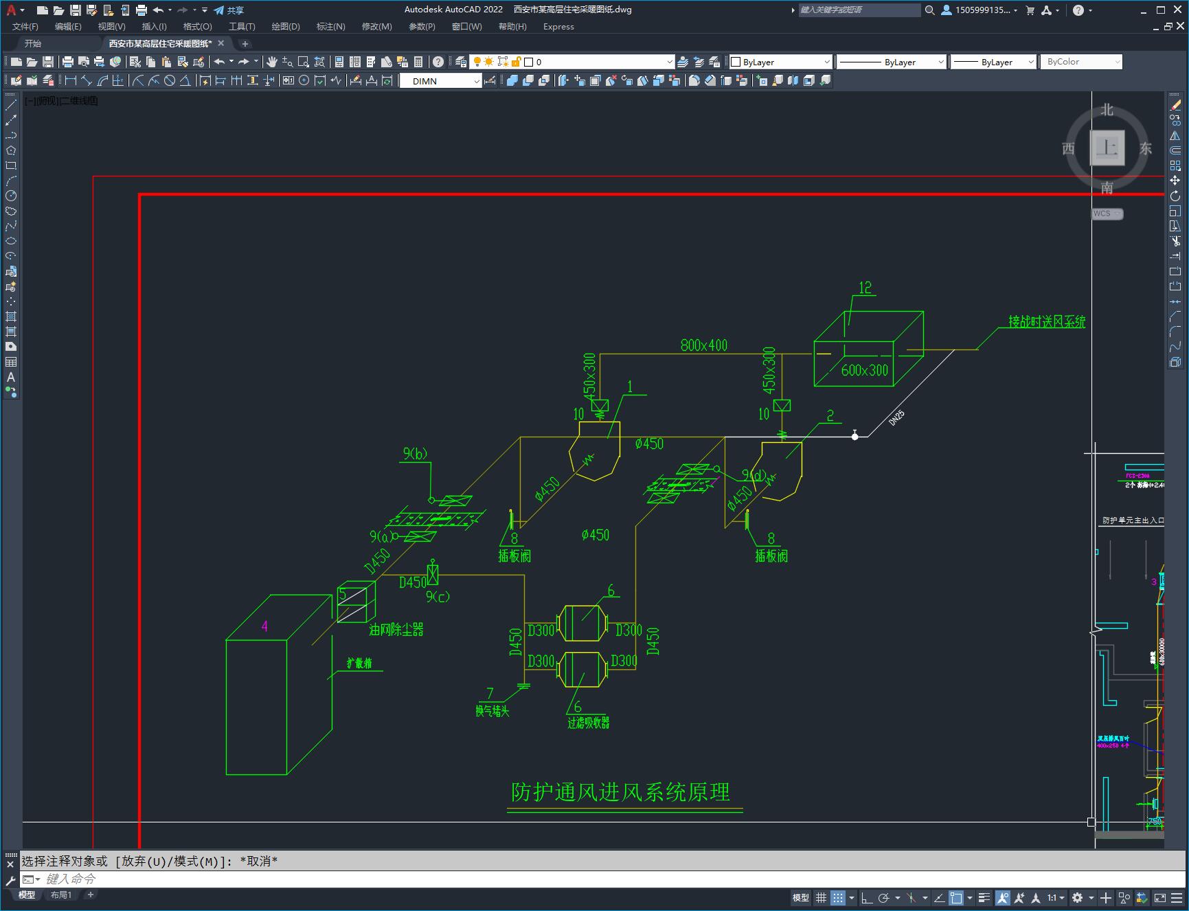Click the Mirror tool in the right toolbar

click(1175, 135)
